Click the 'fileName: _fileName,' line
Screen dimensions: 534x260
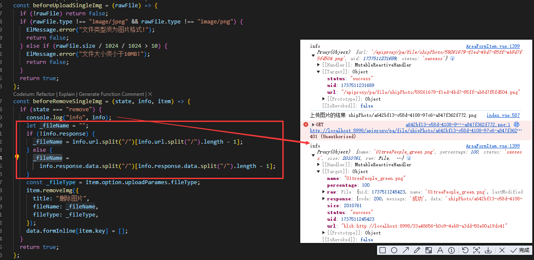tap(65, 206)
